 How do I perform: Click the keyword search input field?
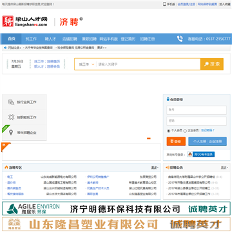tap(148, 64)
